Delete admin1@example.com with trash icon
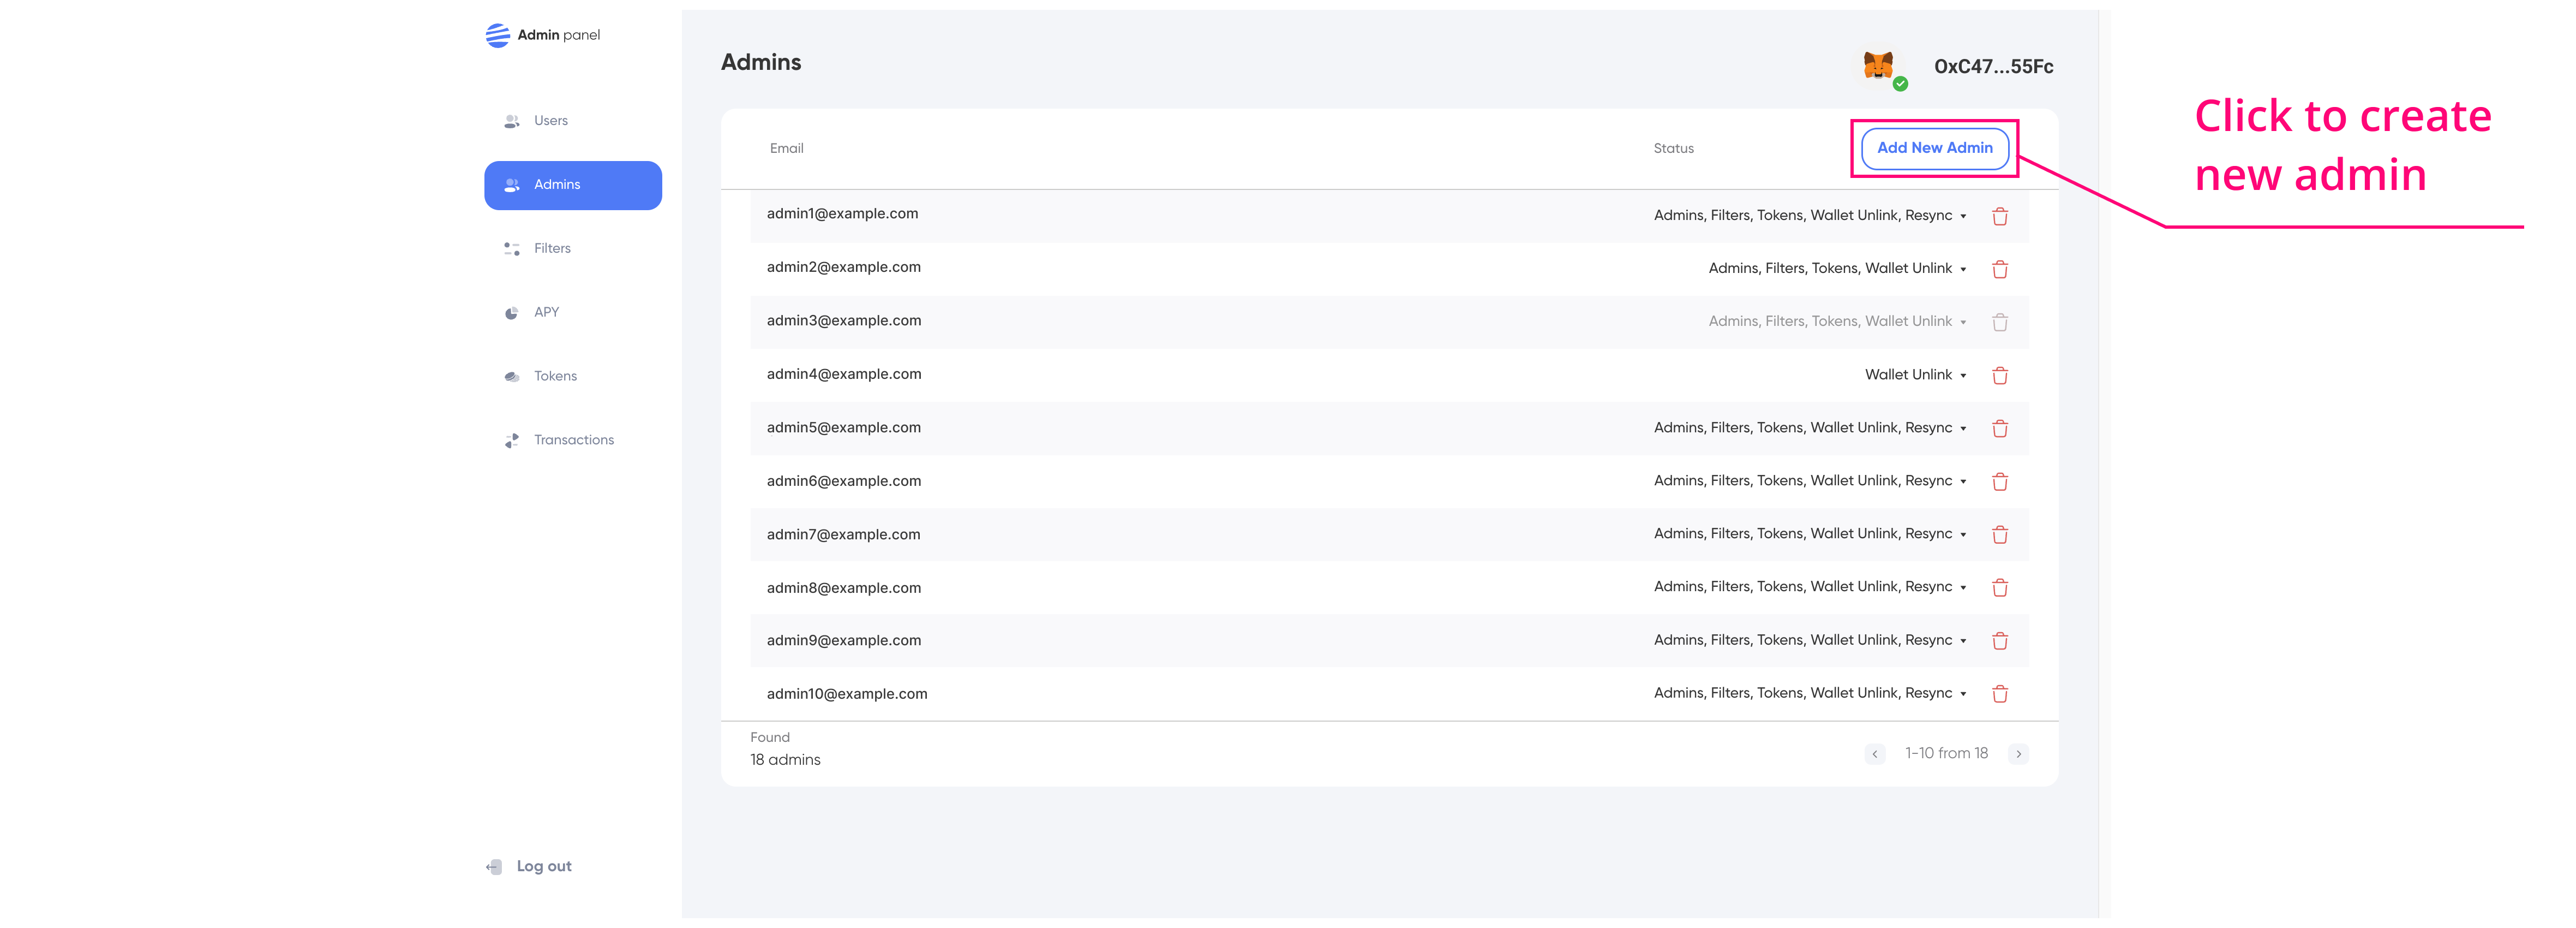 point(2000,216)
